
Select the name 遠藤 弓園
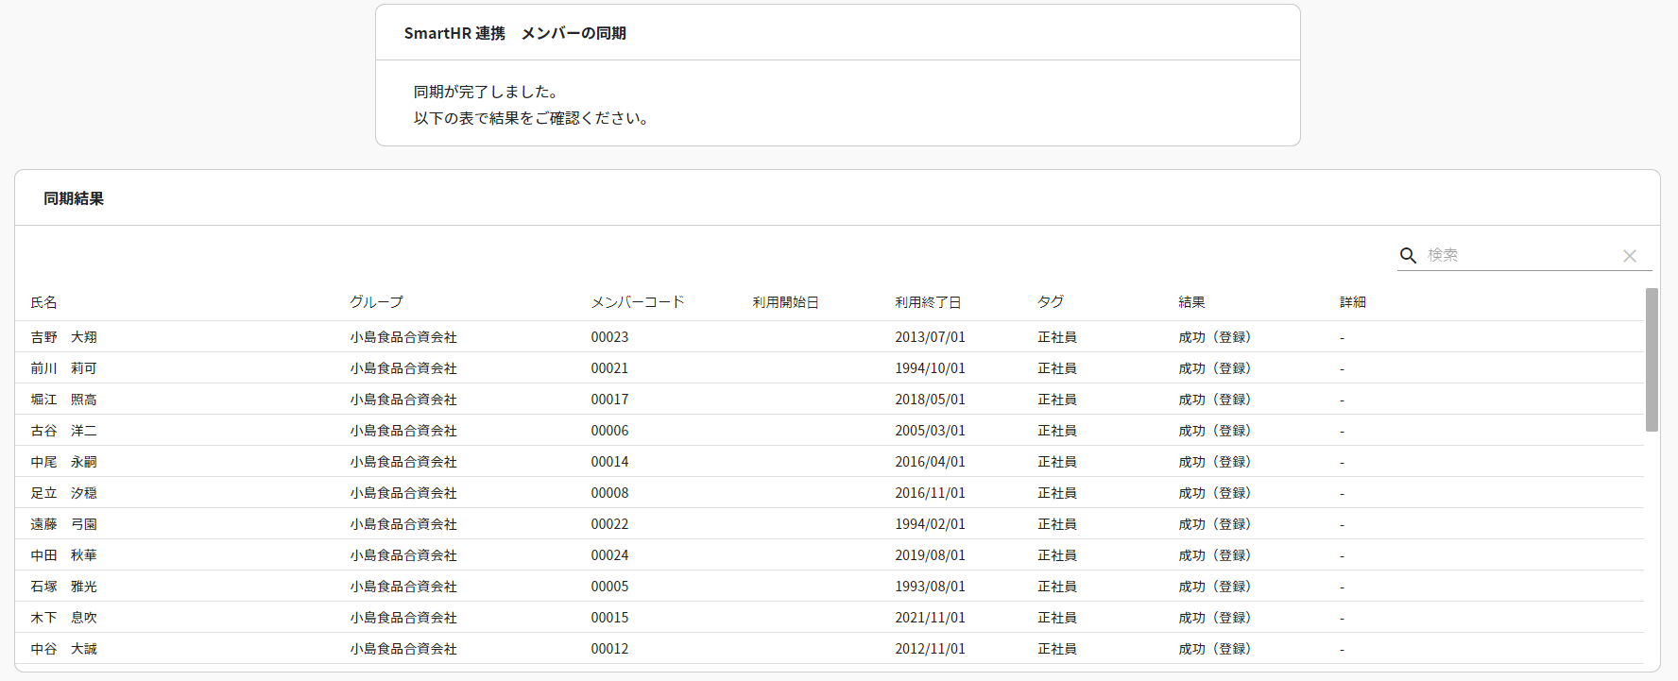(x=63, y=524)
